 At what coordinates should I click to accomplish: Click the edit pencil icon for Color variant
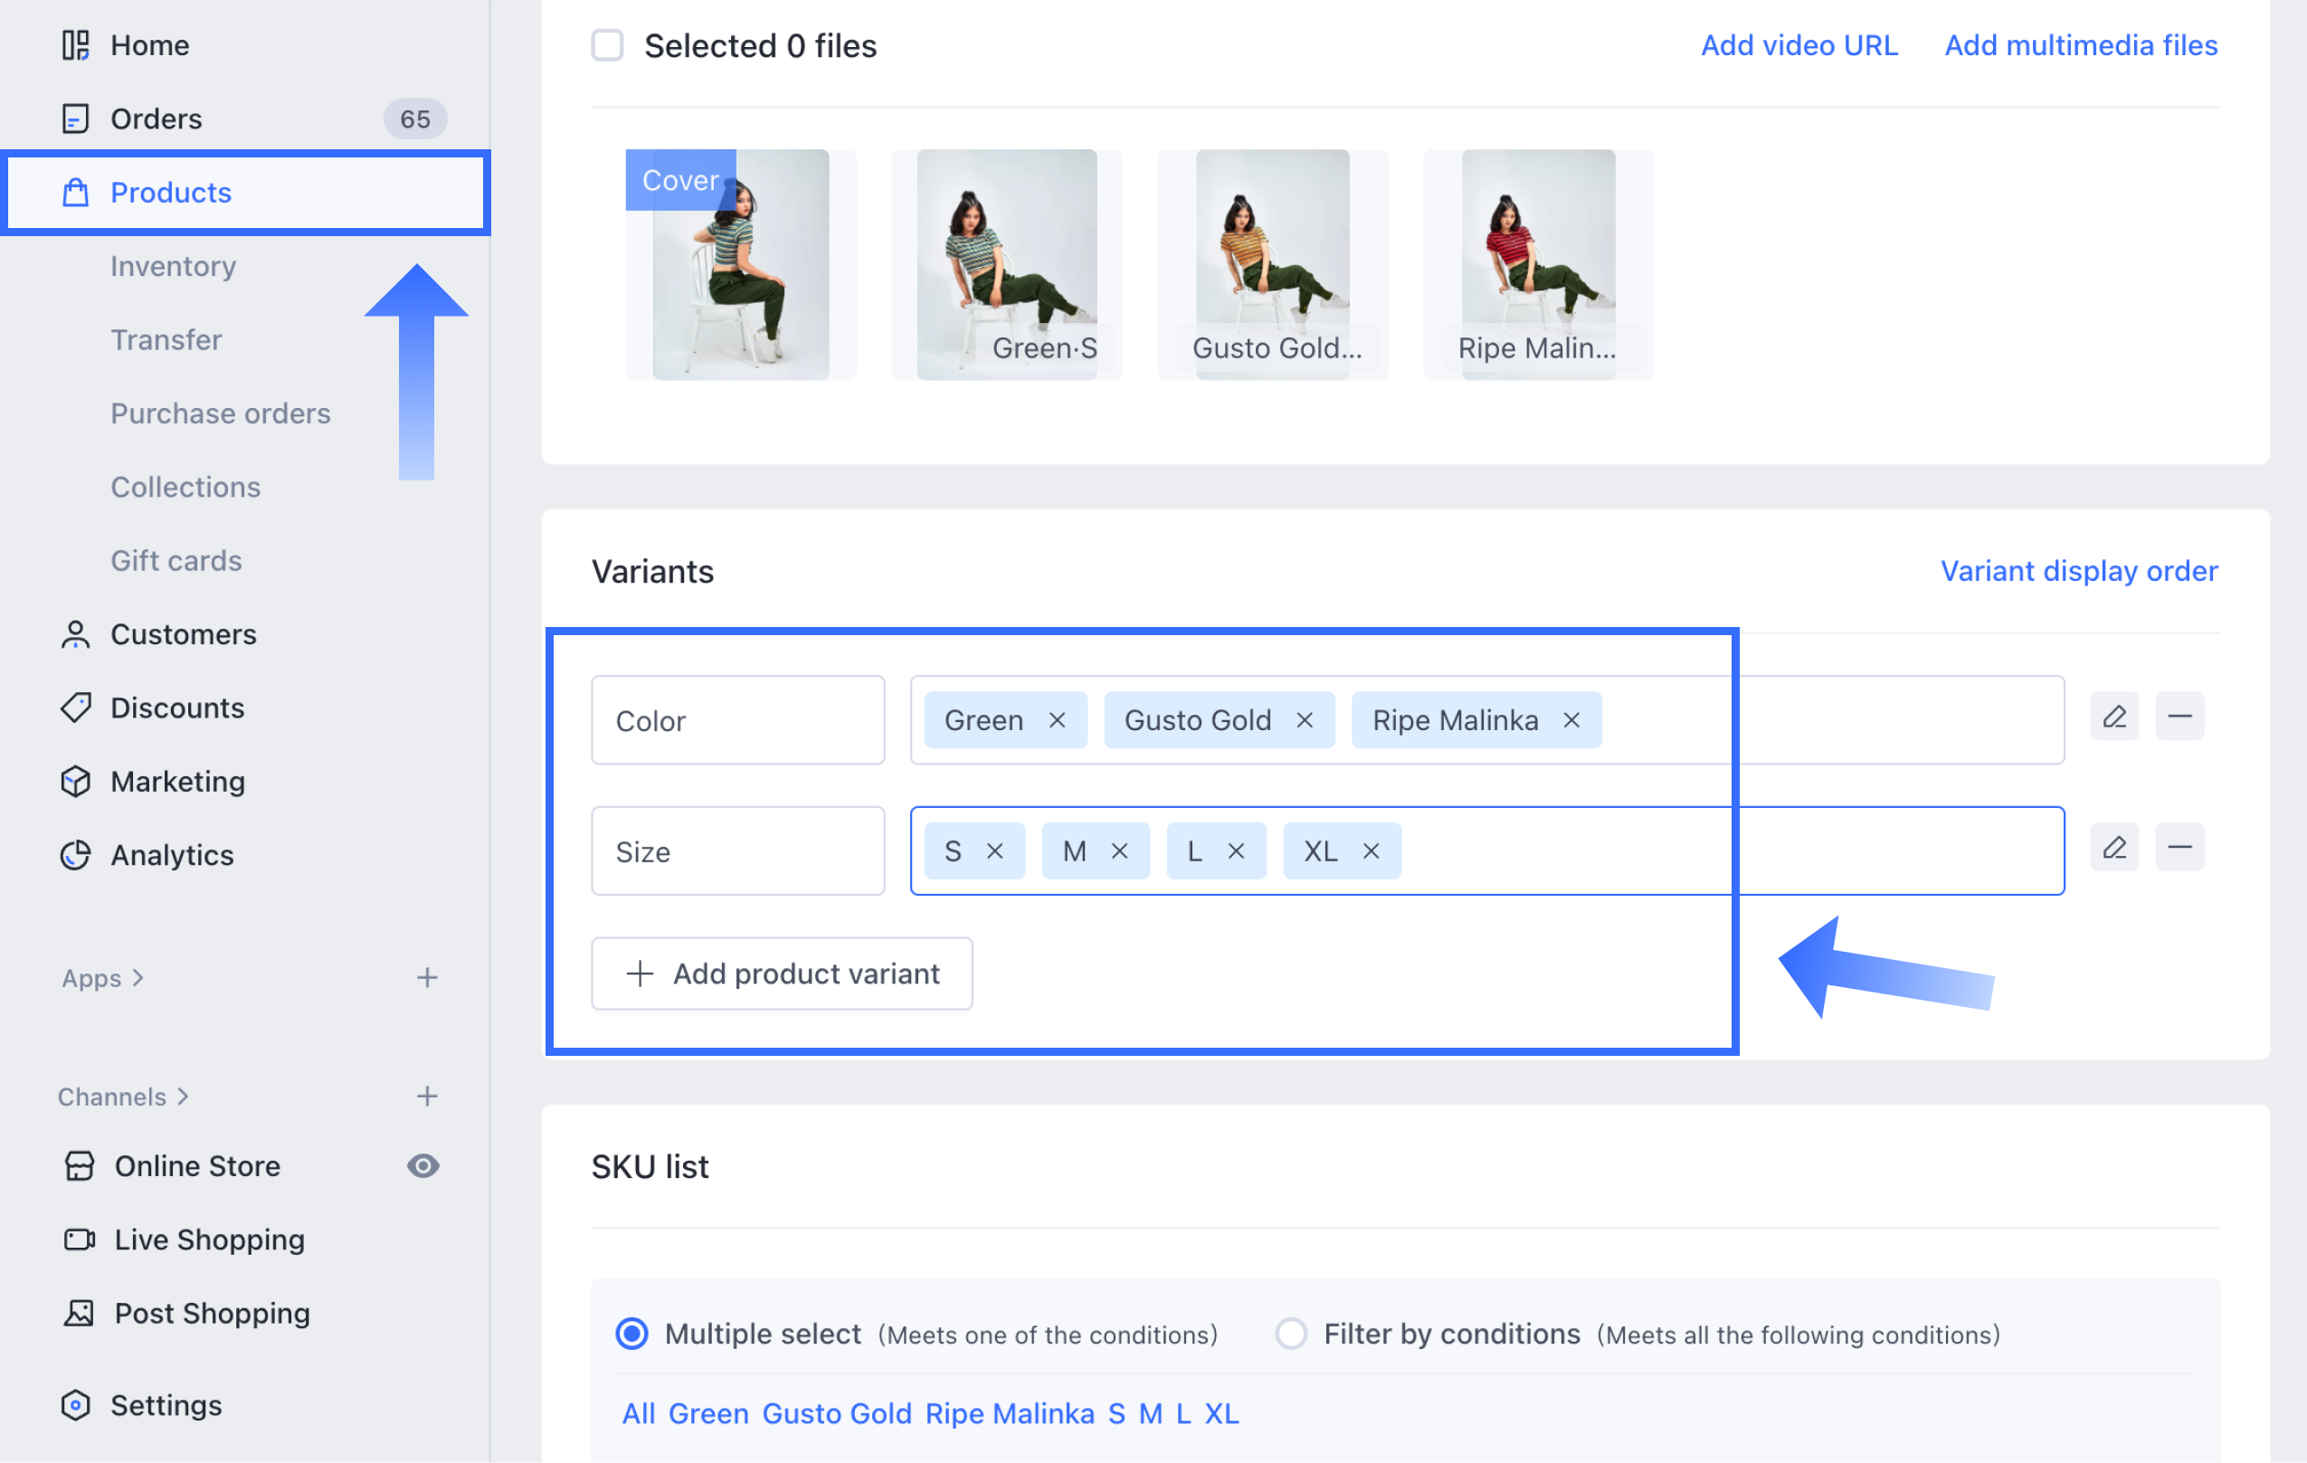pyautogui.click(x=2113, y=717)
